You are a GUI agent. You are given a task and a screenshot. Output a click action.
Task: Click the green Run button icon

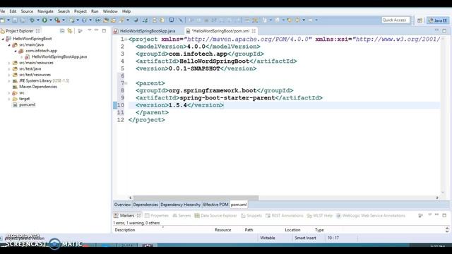click(x=44, y=20)
